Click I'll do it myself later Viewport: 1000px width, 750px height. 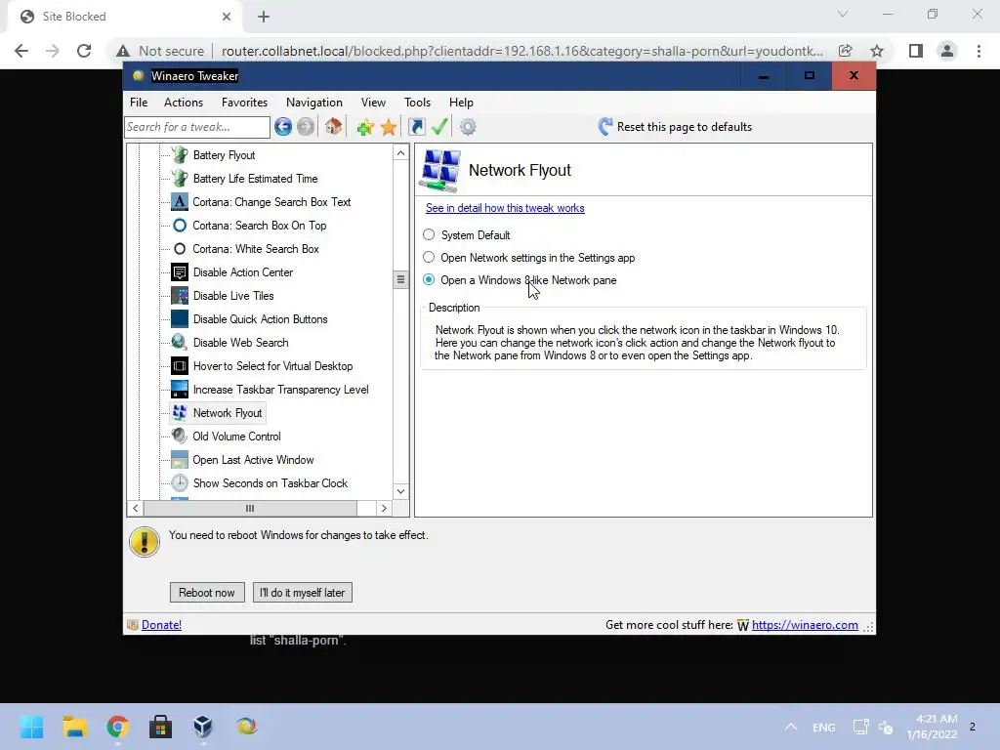(x=303, y=593)
